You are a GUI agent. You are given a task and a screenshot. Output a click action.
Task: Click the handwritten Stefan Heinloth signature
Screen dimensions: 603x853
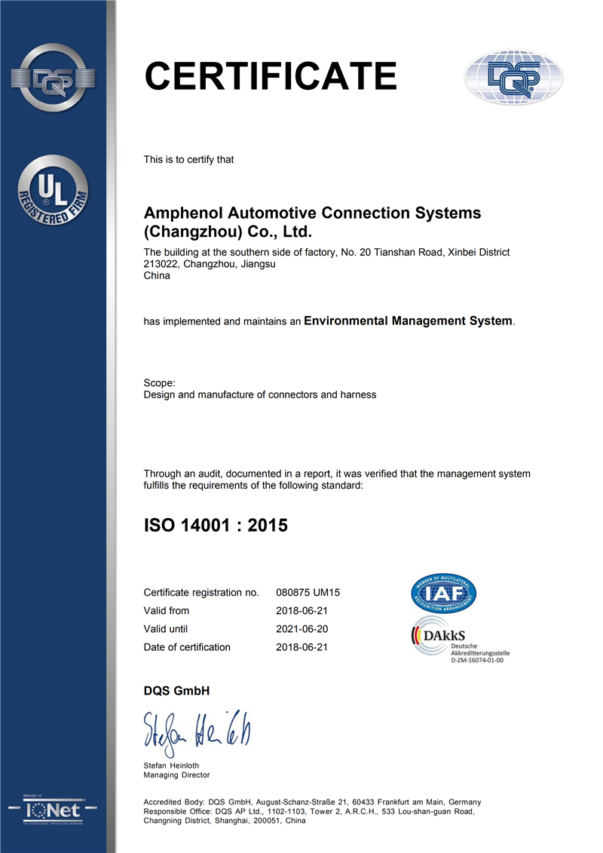click(x=197, y=732)
